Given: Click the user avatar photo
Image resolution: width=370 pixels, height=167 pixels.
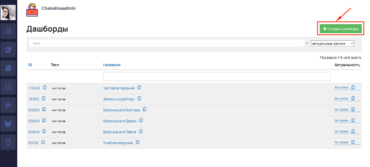Looking at the screenshot, I should point(8,13).
